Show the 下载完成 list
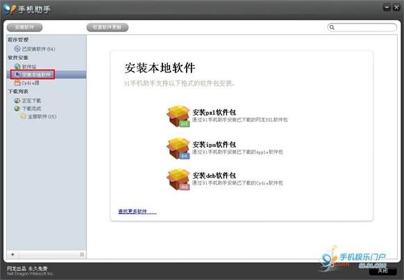 tap(28, 109)
